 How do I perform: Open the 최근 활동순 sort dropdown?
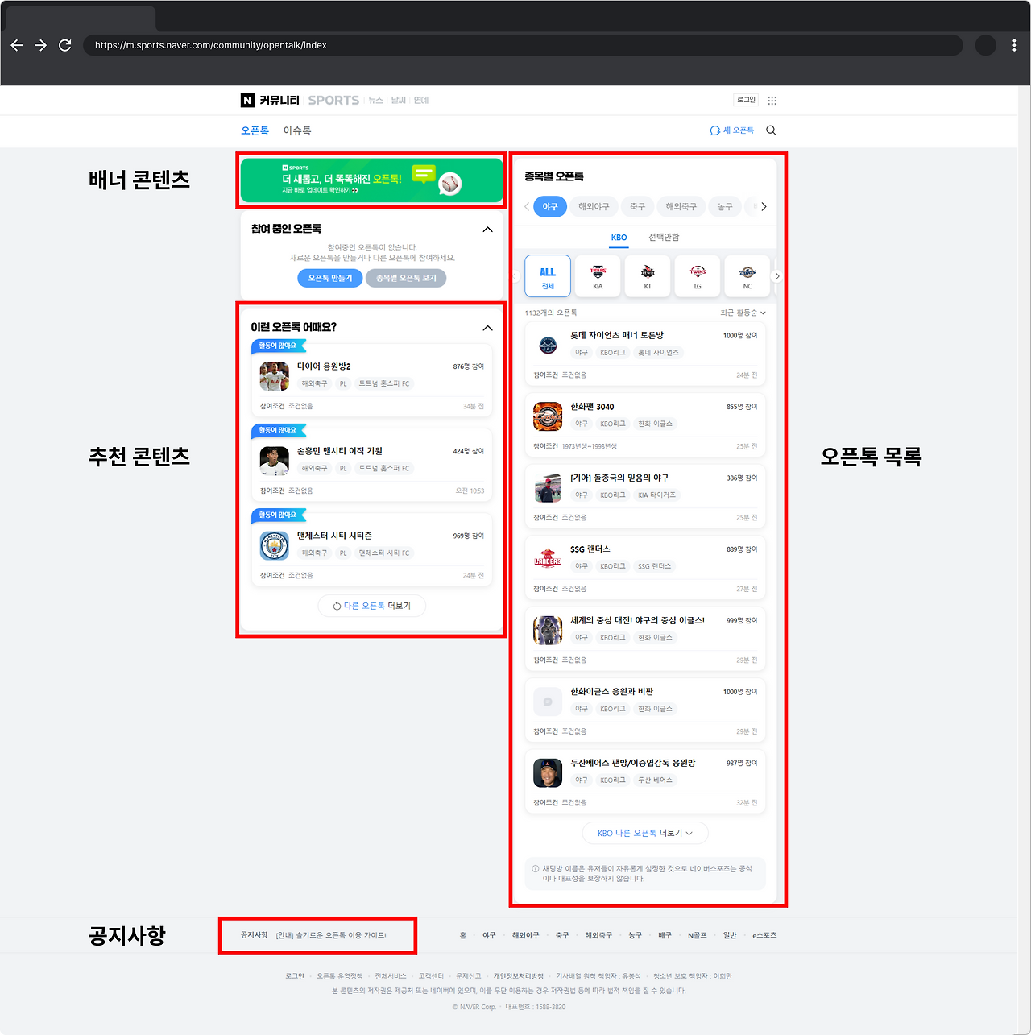(x=743, y=313)
